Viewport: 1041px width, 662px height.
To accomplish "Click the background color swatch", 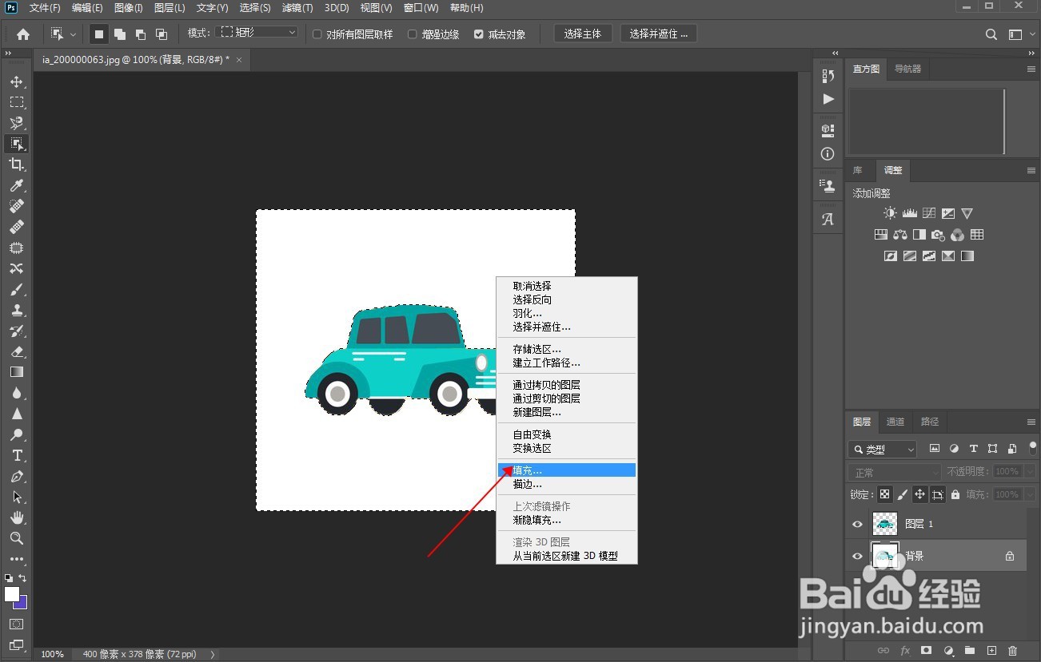I will pyautogui.click(x=22, y=603).
